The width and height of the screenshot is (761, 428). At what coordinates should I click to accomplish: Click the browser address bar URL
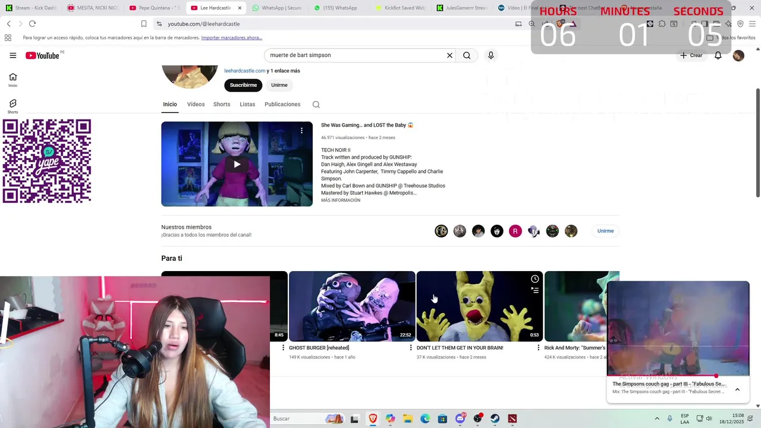click(204, 24)
